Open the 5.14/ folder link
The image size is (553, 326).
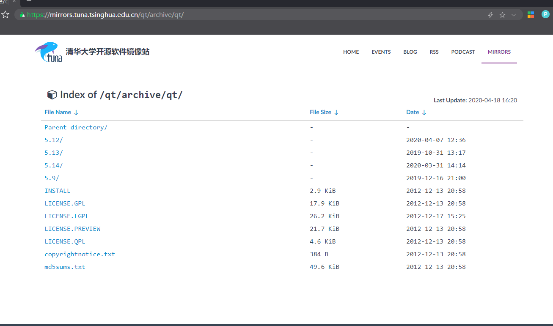click(54, 165)
